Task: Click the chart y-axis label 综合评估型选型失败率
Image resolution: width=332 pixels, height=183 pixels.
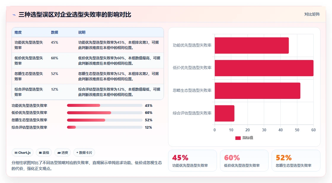Action: coord(192,113)
